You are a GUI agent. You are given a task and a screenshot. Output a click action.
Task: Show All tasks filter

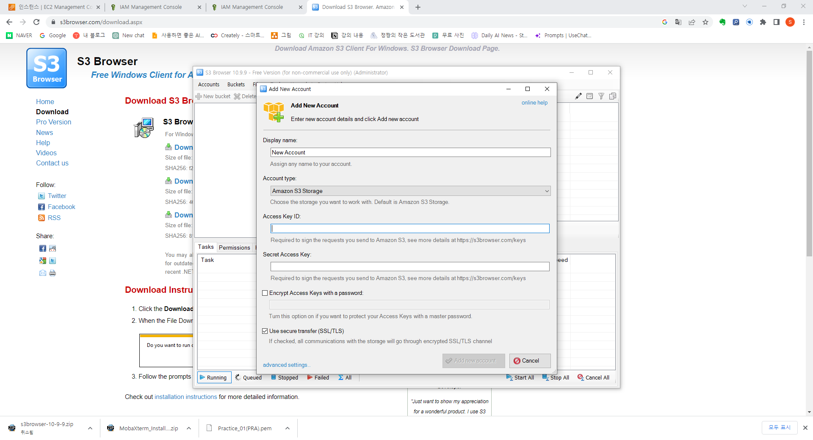(x=345, y=377)
